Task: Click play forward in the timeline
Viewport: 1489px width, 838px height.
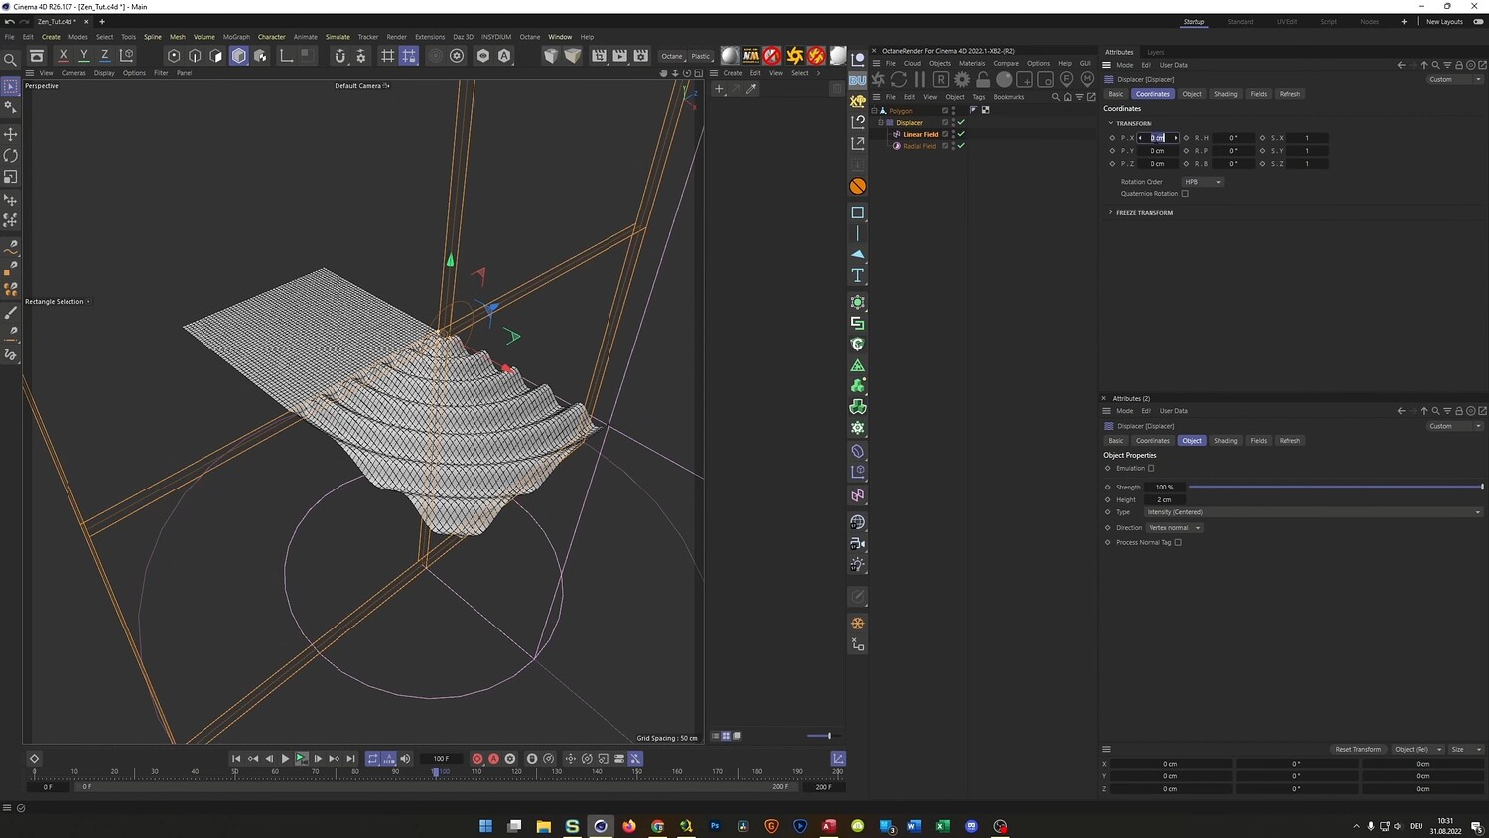Action: 285,759
